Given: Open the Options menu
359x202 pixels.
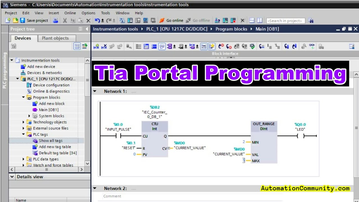Looking at the screenshot, I should pyautogui.click(x=89, y=13).
